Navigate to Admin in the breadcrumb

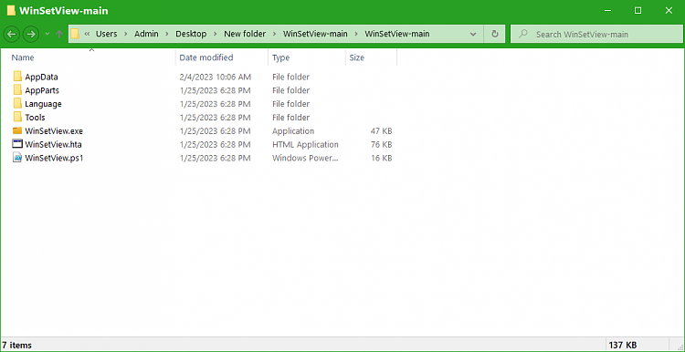pyautogui.click(x=146, y=34)
